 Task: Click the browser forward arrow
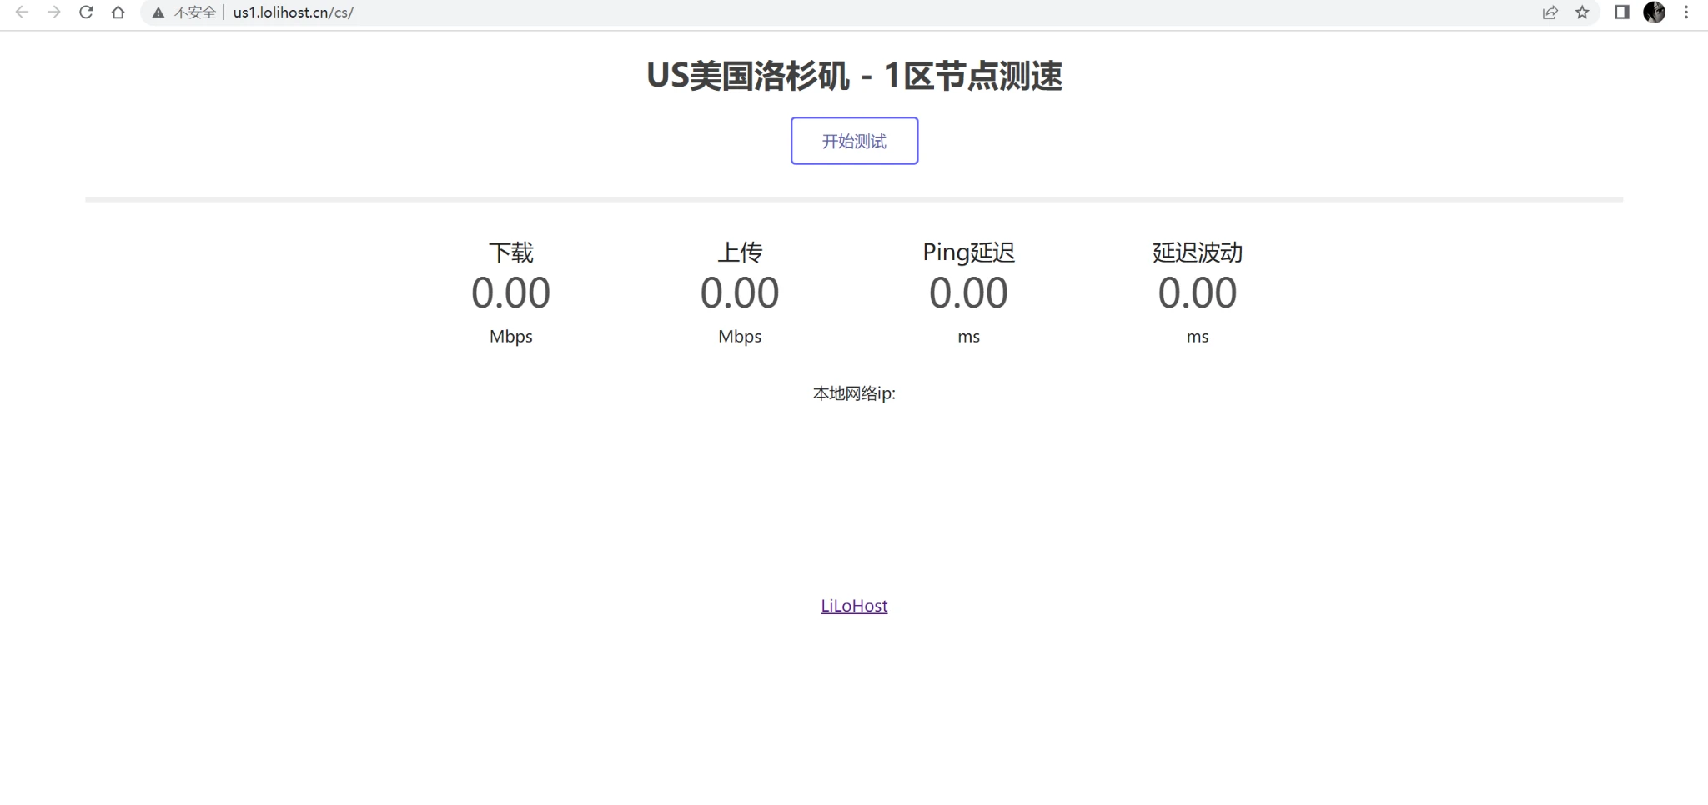(x=54, y=12)
